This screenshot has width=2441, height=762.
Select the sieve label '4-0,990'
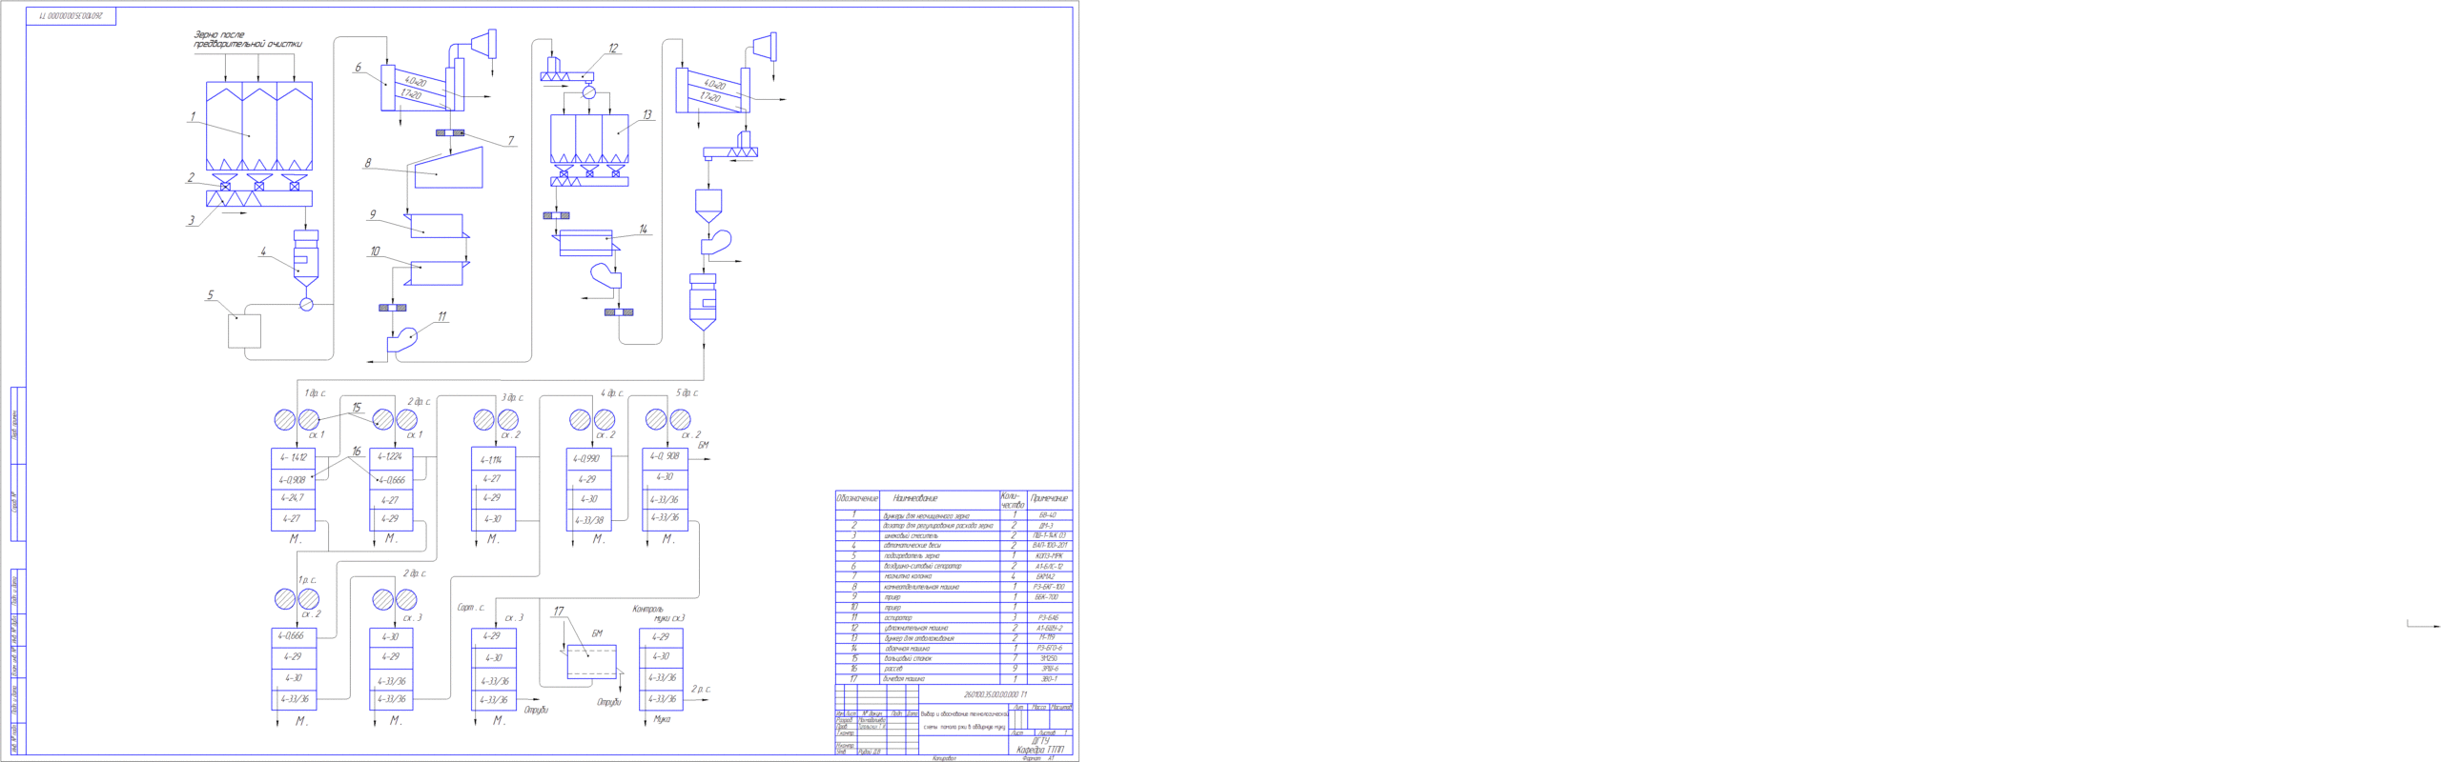click(x=586, y=459)
